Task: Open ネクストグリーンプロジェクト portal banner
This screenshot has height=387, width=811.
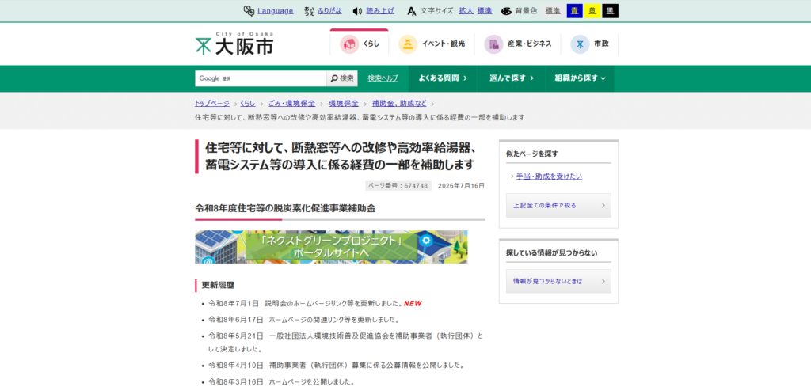Action: point(331,247)
